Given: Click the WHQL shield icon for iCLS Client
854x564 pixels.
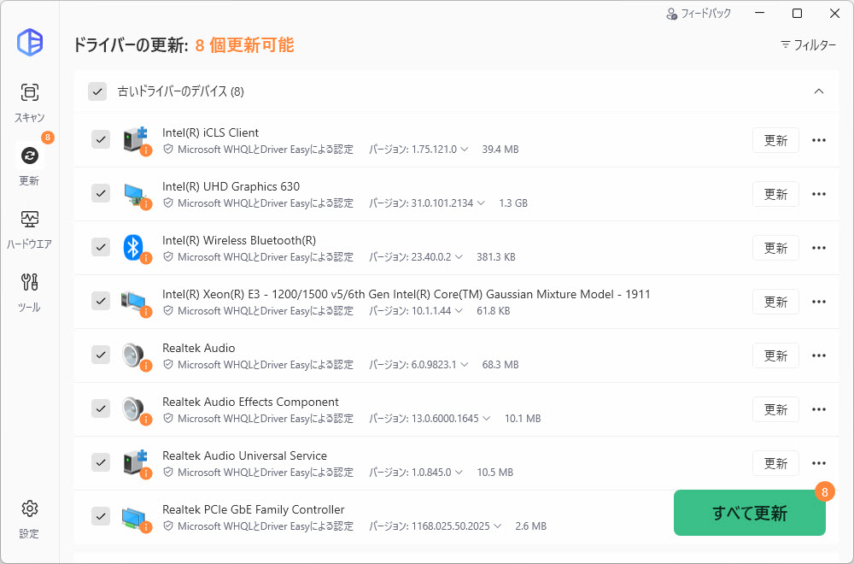Looking at the screenshot, I should [168, 150].
